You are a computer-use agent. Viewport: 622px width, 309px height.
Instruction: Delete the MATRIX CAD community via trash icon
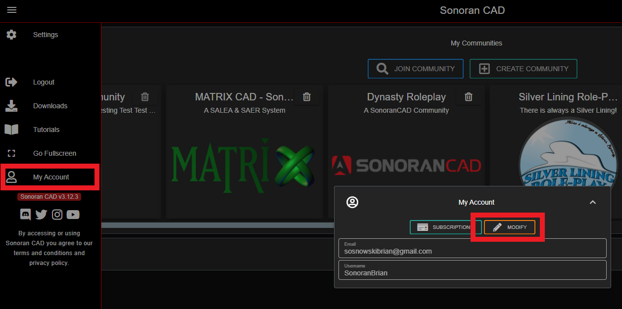click(x=307, y=97)
